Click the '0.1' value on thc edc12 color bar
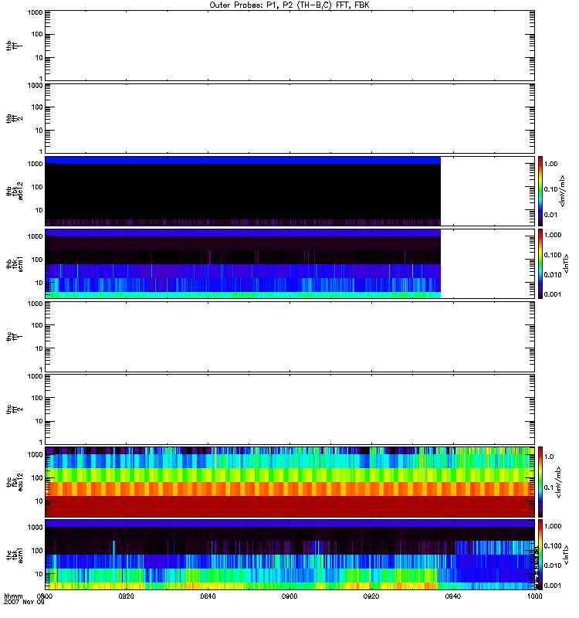 (x=549, y=487)
